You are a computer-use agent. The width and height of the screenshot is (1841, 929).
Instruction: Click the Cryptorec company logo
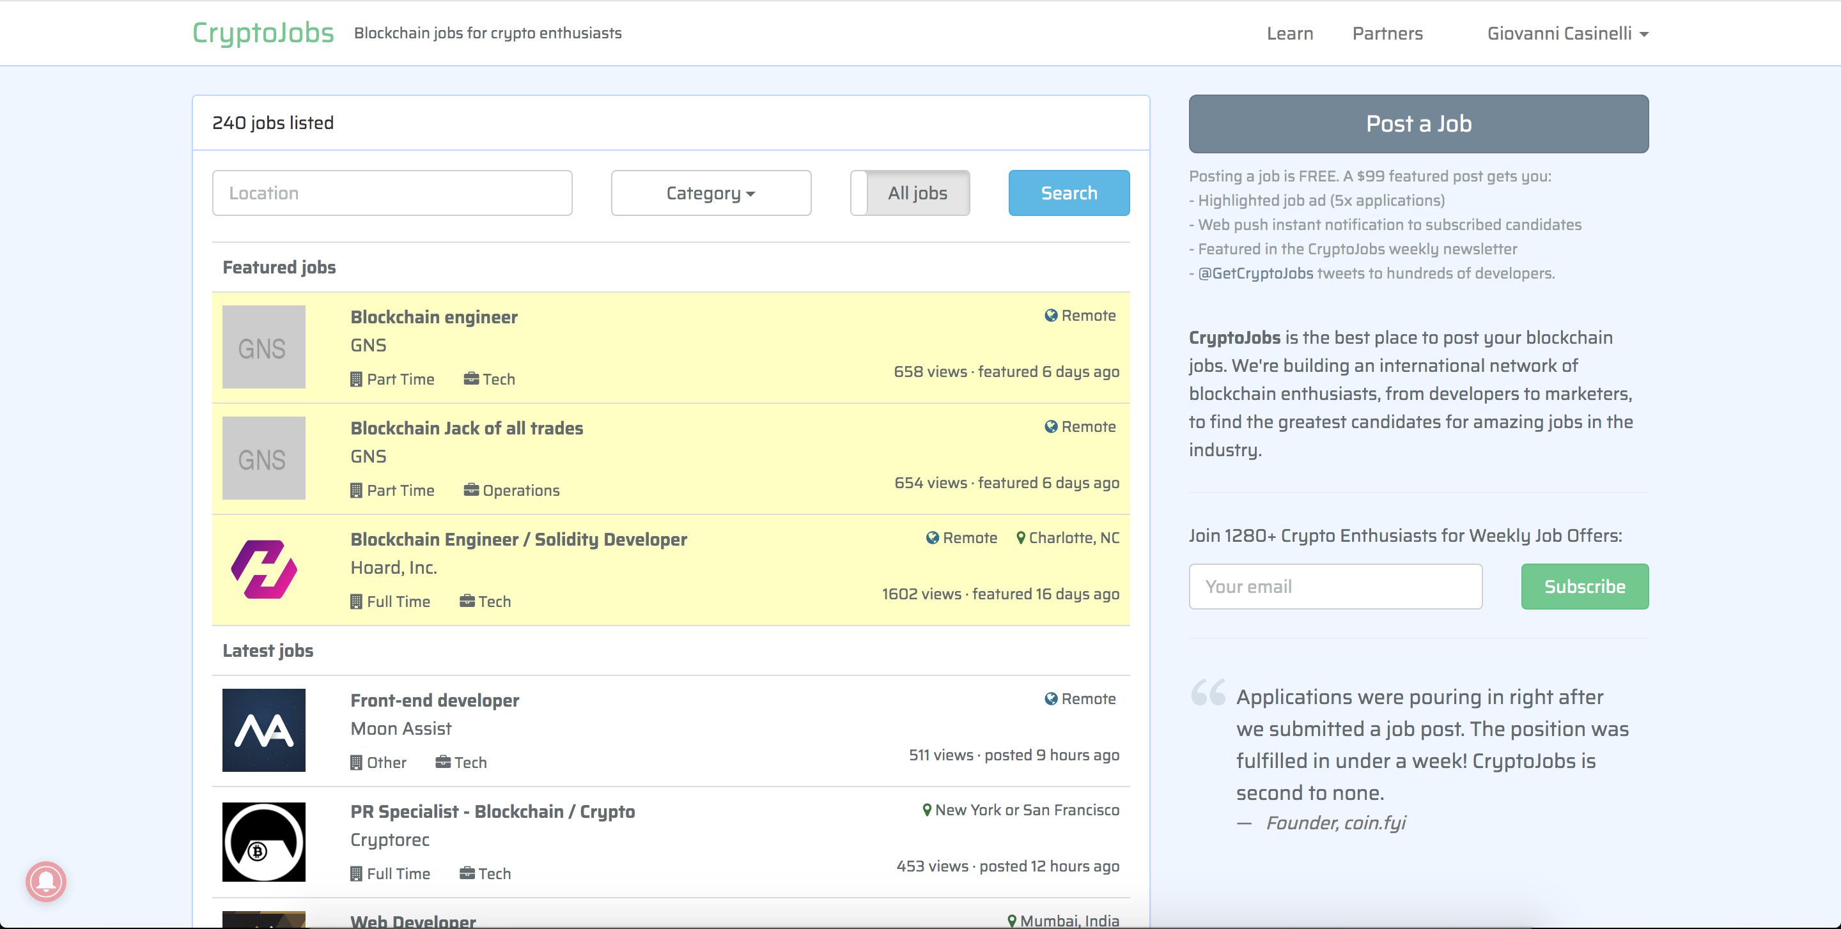coord(264,841)
